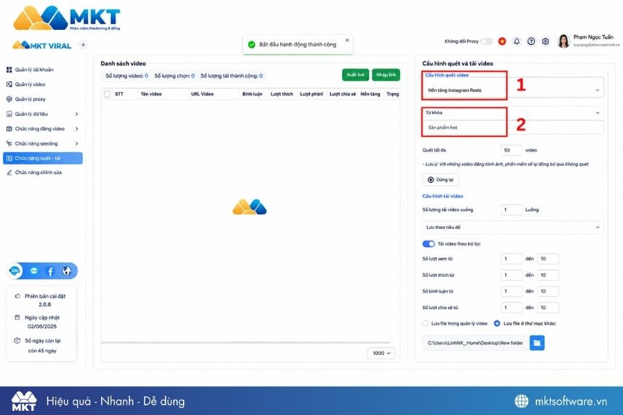Screen dimensions: 623x415
Task: Click the user profile avatar
Action: coord(563,41)
